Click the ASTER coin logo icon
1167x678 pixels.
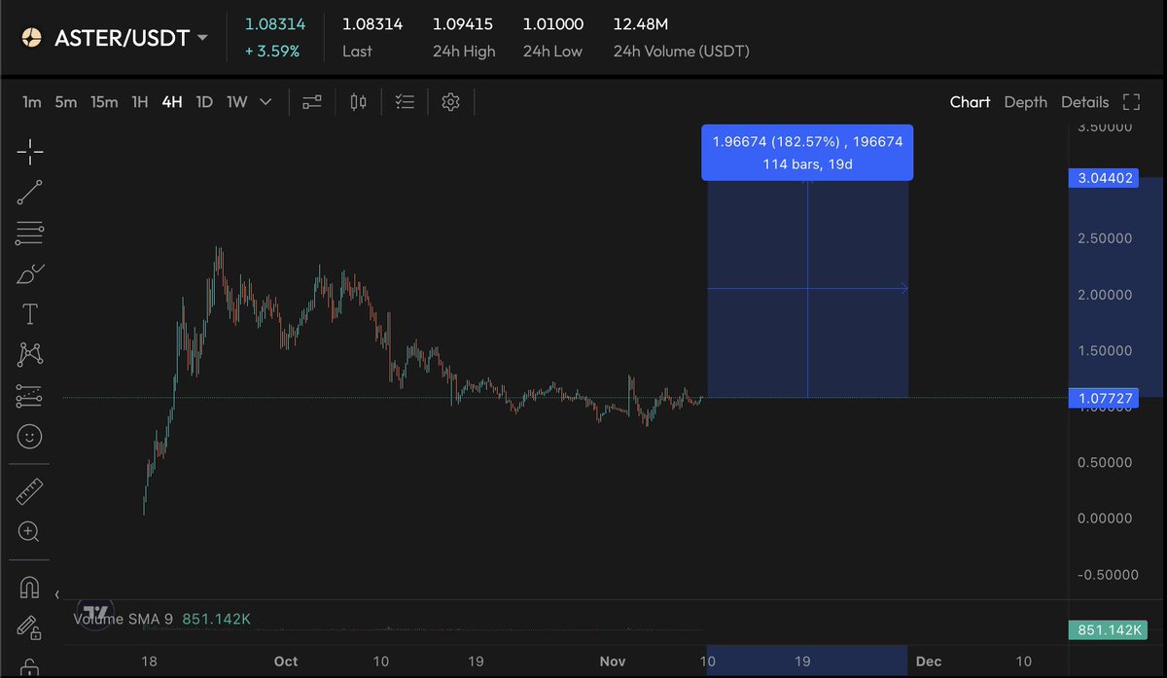tap(31, 38)
